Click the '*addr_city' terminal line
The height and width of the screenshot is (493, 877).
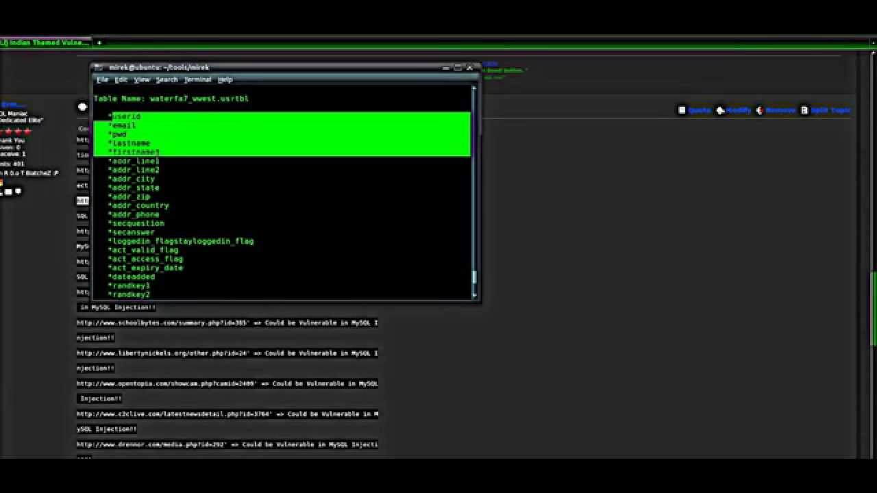tap(132, 179)
